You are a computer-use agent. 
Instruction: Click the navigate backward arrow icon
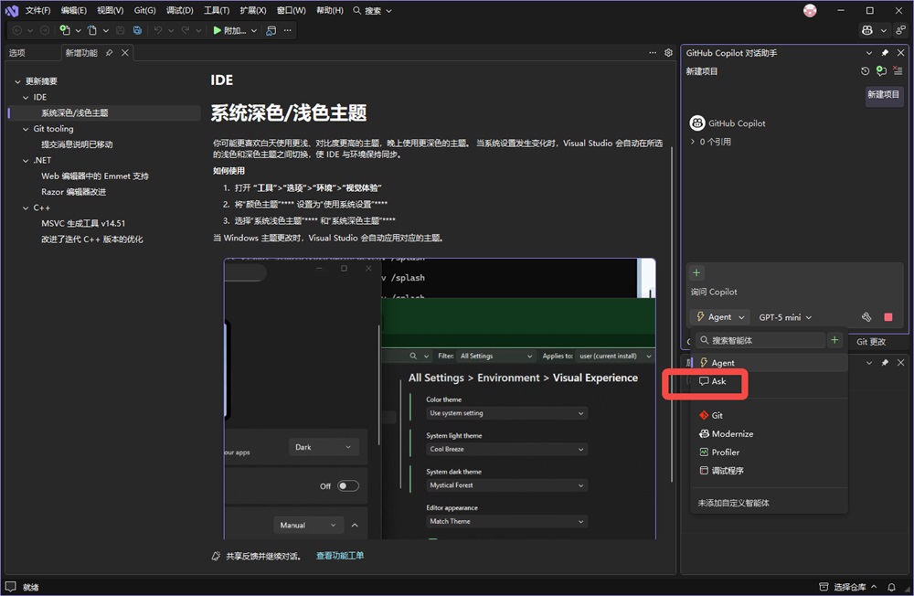[x=17, y=30]
